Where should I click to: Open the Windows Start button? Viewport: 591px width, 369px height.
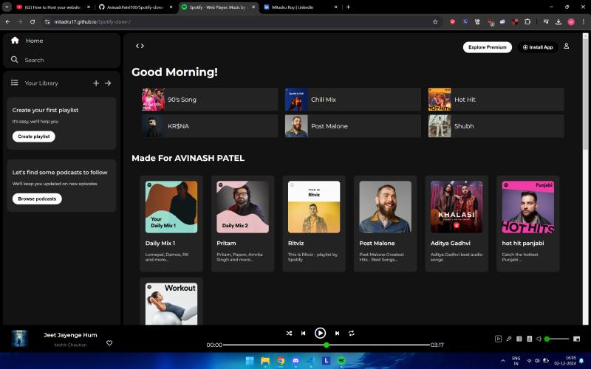click(x=250, y=361)
